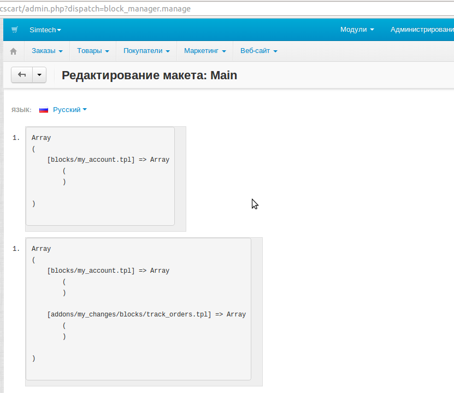Click the Russian flag icon
The image size is (454, 393).
(44, 110)
